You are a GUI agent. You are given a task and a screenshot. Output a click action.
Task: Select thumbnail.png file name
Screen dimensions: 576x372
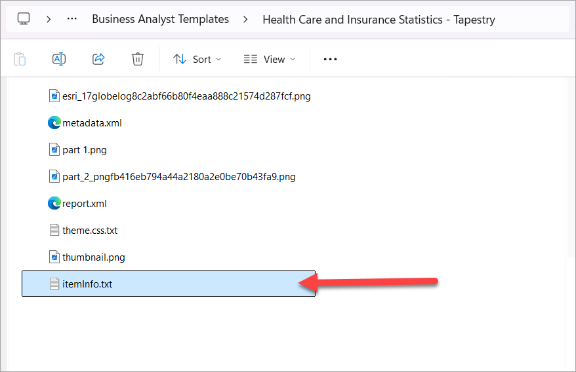tap(94, 257)
